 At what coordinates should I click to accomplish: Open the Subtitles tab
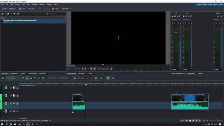click(200, 73)
